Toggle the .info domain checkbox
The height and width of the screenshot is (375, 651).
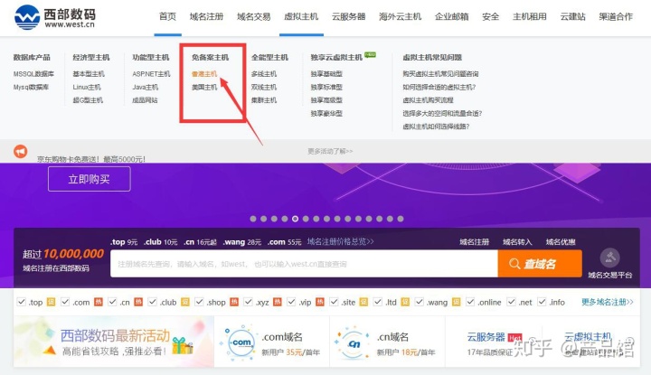(x=542, y=302)
